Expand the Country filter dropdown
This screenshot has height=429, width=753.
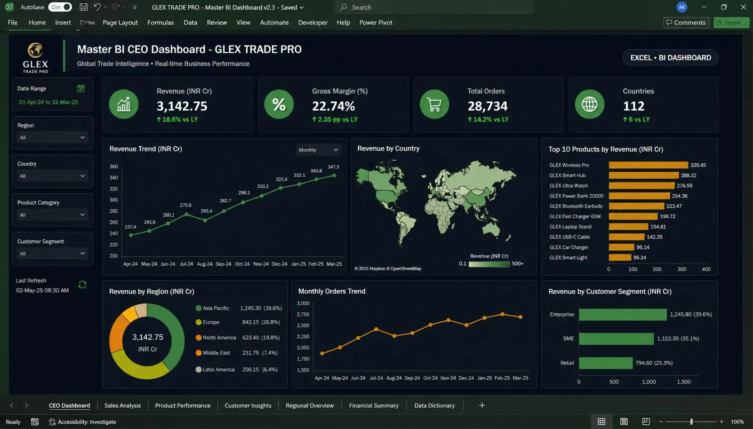pos(52,176)
